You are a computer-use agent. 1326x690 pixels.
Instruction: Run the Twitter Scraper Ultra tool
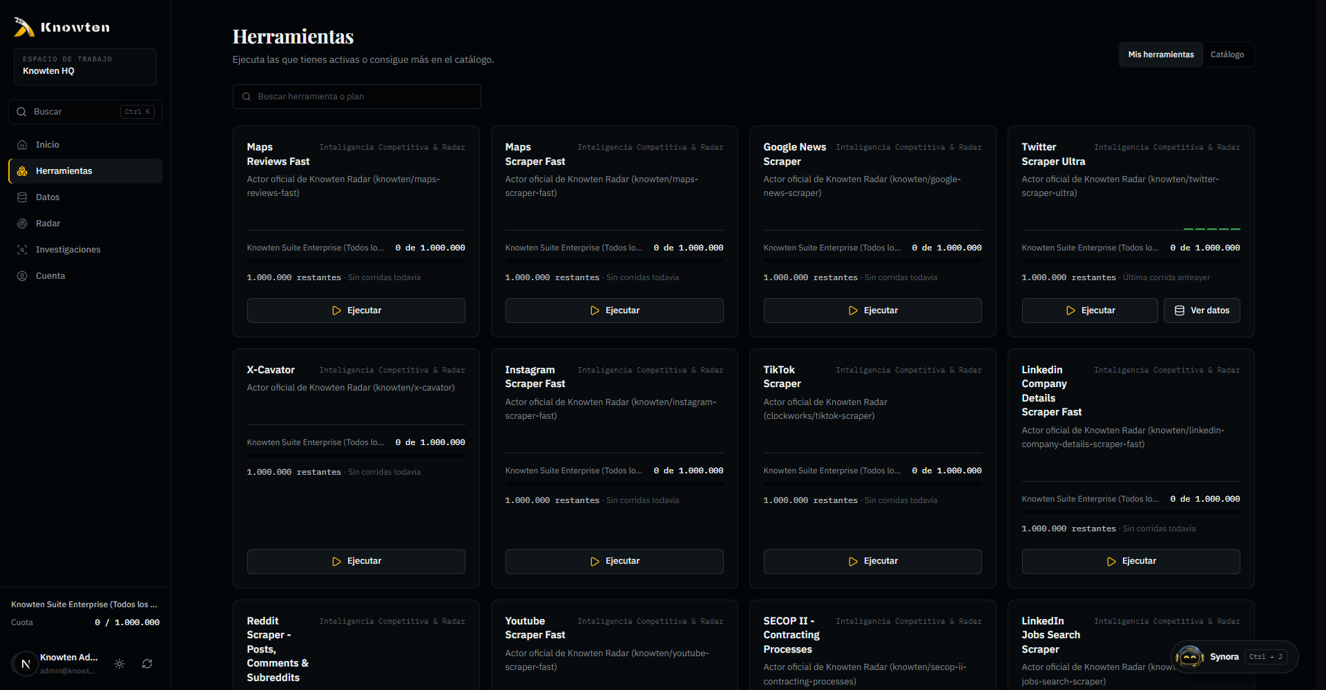point(1090,310)
